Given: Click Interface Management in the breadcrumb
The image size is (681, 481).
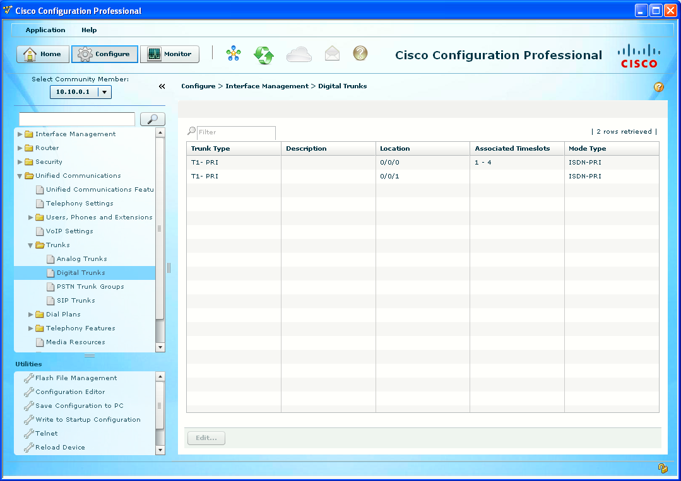Looking at the screenshot, I should pyautogui.click(x=267, y=86).
